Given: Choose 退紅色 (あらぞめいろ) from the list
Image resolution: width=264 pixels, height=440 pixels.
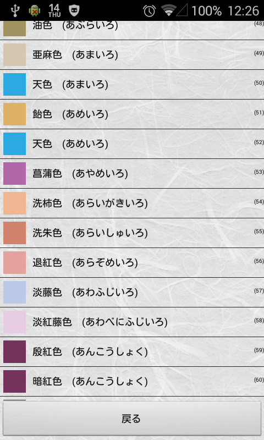Looking at the screenshot, I should [x=132, y=263].
